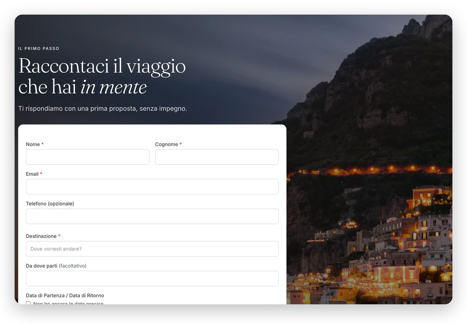Click the italic 'in mente' heading words

[x=113, y=87]
